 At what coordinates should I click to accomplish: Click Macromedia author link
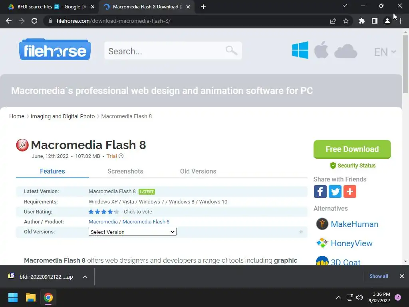pyautogui.click(x=103, y=221)
